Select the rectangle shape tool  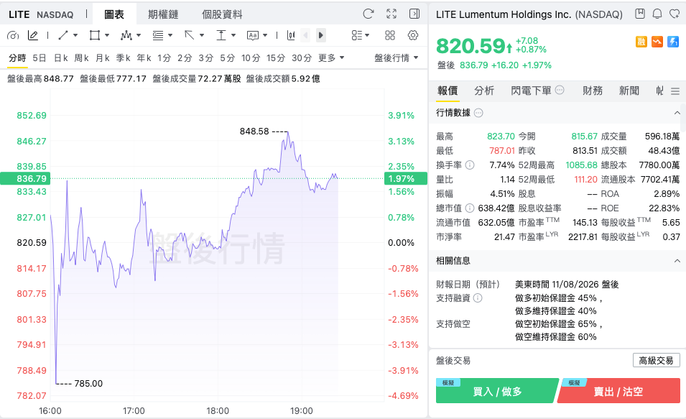coord(95,35)
